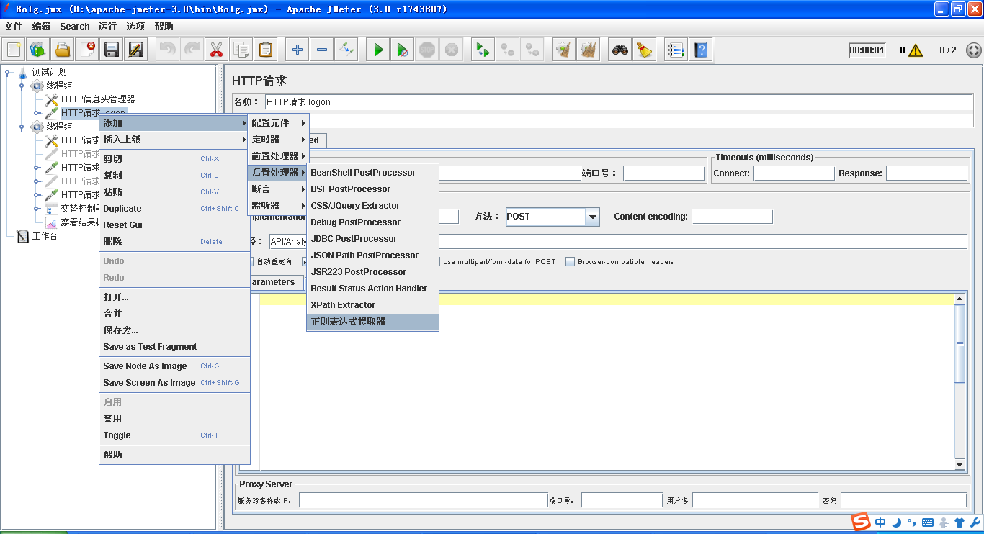984x534 pixels.
Task: Collapse all nodes with minus icon
Action: tap(322, 50)
